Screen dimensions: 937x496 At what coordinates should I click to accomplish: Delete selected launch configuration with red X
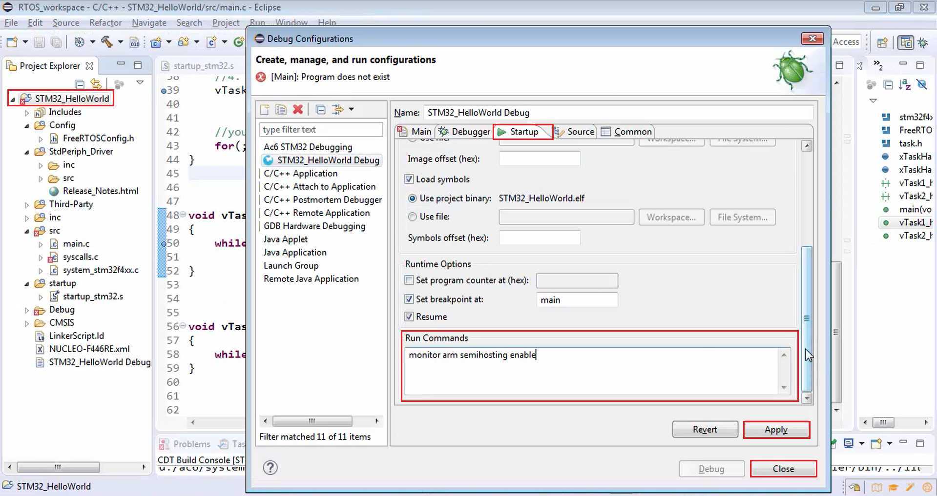(x=298, y=109)
